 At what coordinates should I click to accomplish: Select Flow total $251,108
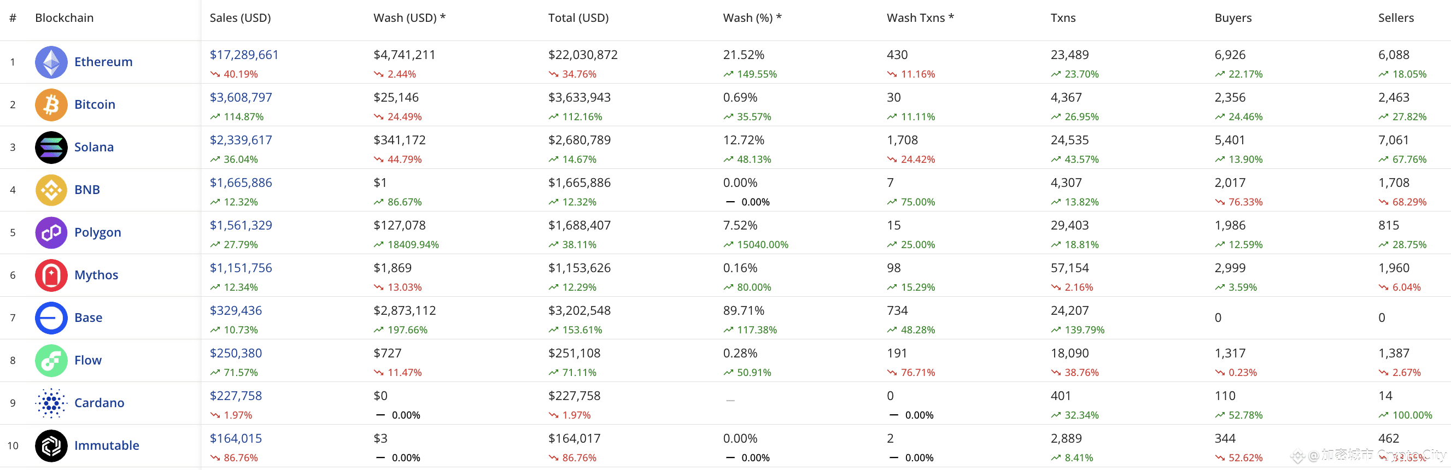coord(575,354)
